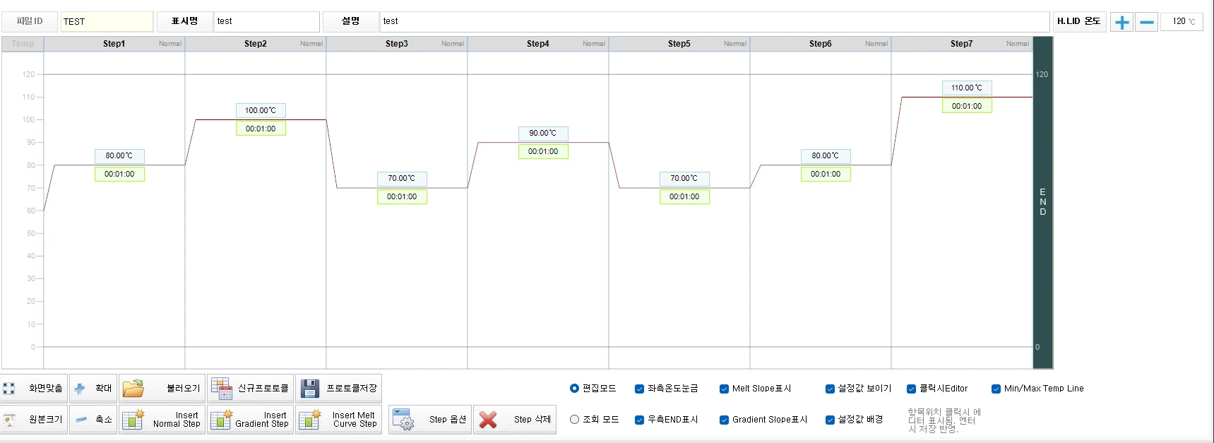This screenshot has height=443, width=1214.
Task: Select the Step2 column header
Action: point(256,44)
